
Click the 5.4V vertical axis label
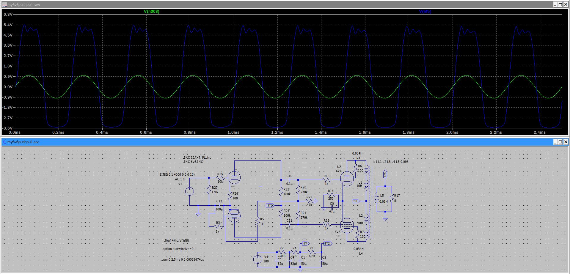pyautogui.click(x=8, y=25)
